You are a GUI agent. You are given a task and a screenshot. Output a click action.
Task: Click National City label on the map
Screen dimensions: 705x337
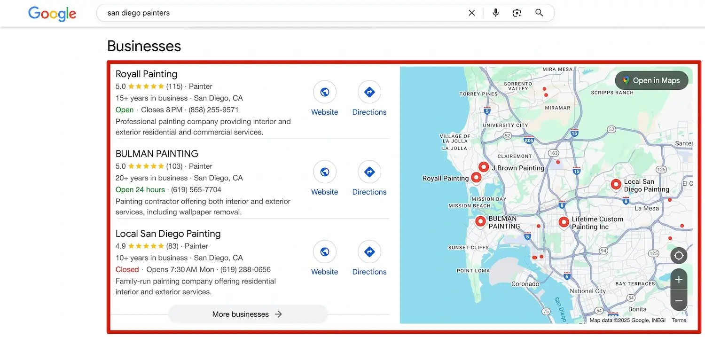[587, 291]
